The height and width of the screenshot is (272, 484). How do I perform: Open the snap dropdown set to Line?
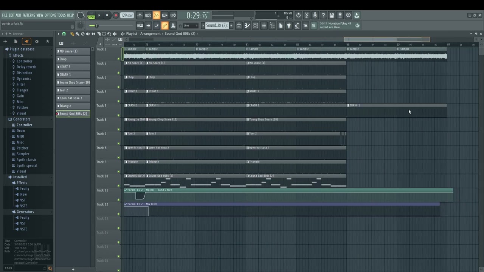(190, 26)
